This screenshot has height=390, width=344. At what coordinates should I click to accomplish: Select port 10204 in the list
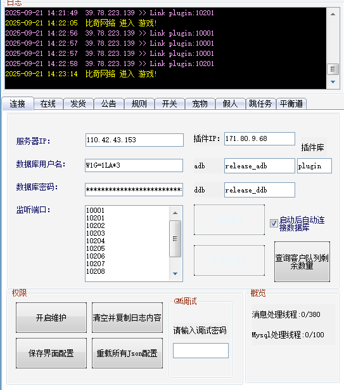coord(95,241)
